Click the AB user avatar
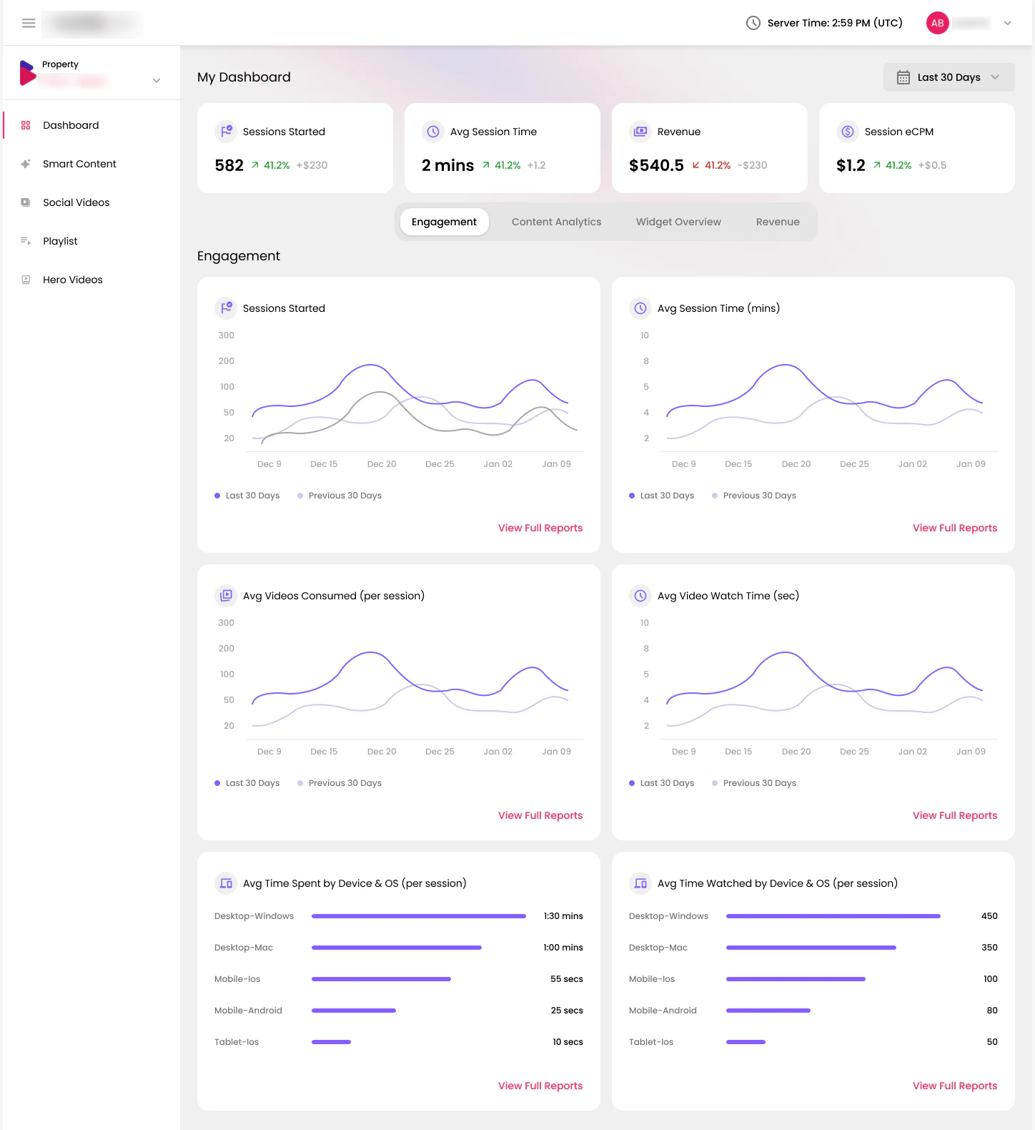 pyautogui.click(x=937, y=23)
